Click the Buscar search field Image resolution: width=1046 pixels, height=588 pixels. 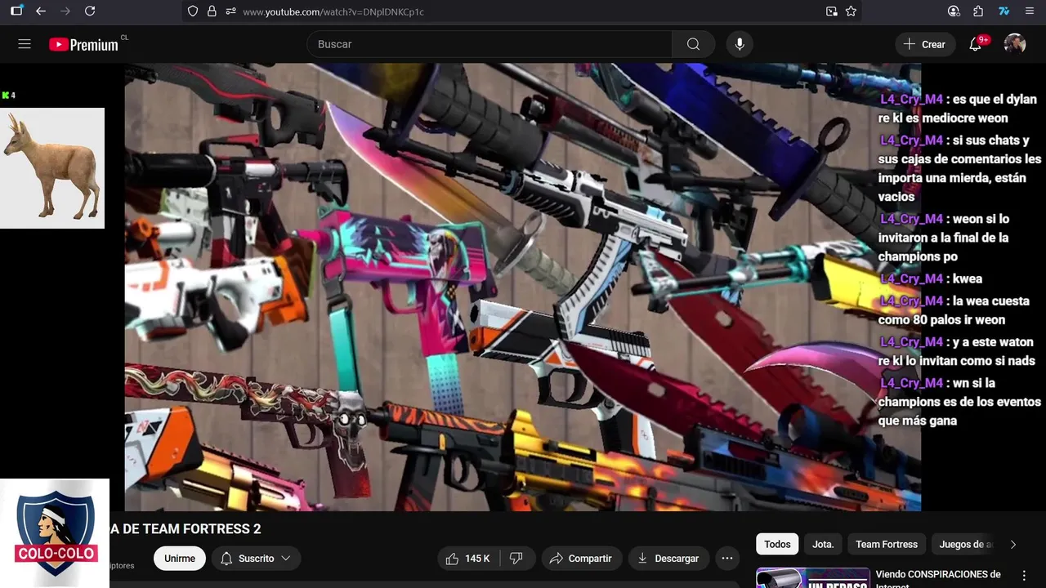(x=489, y=44)
